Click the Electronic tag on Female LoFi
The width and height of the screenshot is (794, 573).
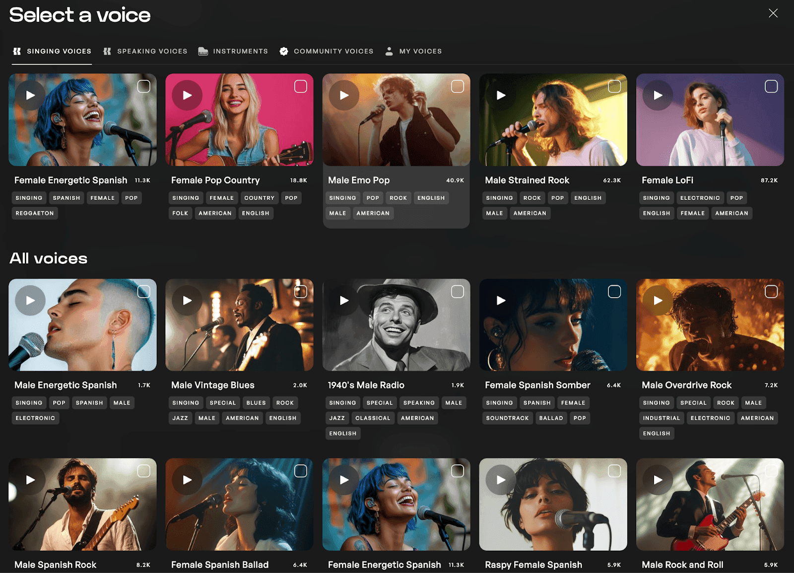click(700, 198)
